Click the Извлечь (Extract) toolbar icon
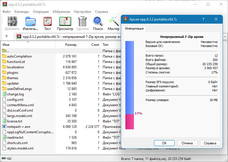Viewport: 228px width, 162px height. [31, 22]
